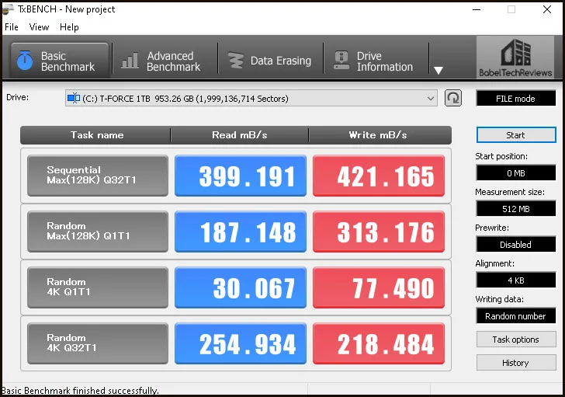Click the read value 254.934

(241, 343)
